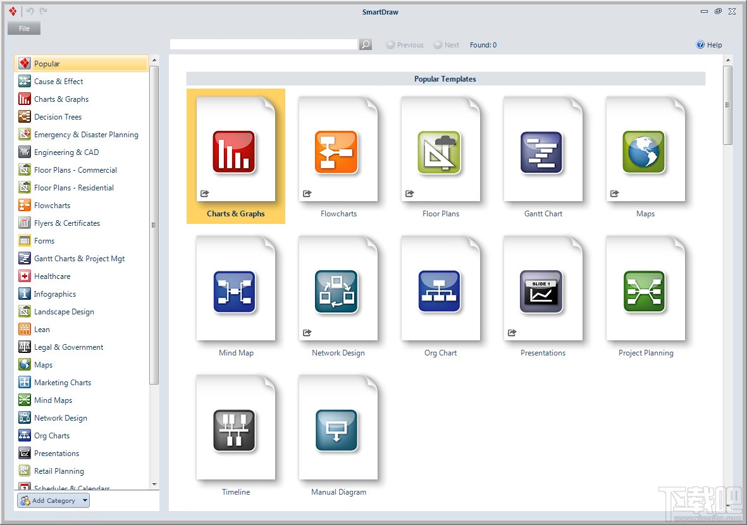Click into the template search field
The image size is (747, 525).
pos(264,45)
